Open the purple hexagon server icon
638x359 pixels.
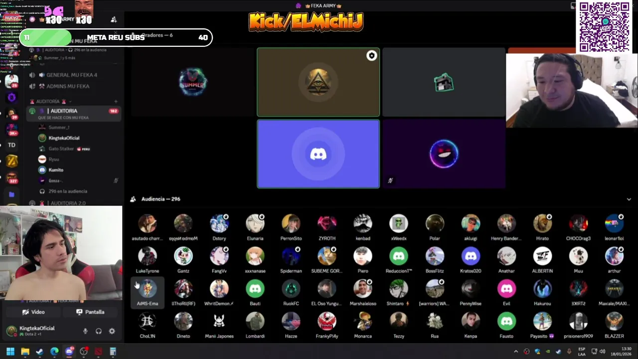[11, 97]
